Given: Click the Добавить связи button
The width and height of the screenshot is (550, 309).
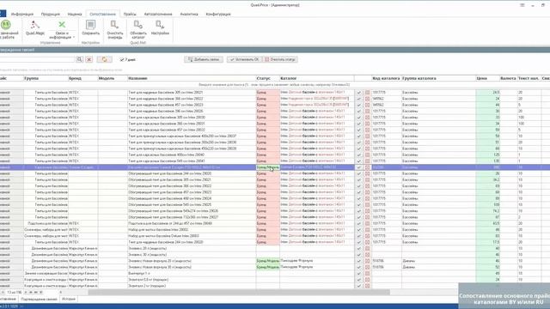Looking at the screenshot, I should click(x=204, y=59).
